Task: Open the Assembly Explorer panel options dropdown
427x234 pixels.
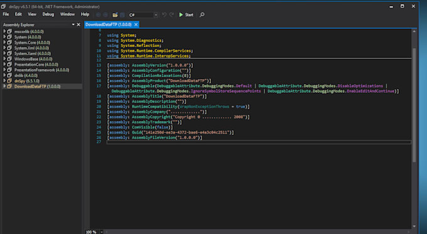Action: point(73,24)
